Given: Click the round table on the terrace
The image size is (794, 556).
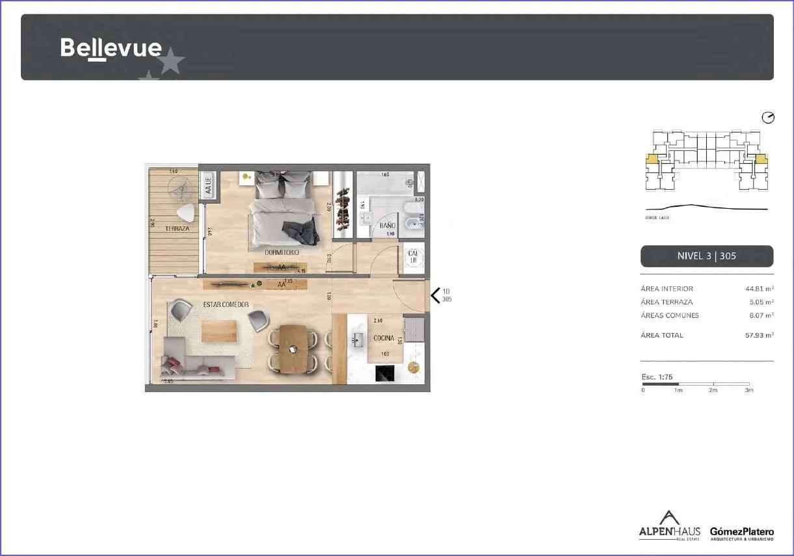Looking at the screenshot, I should (x=179, y=189).
